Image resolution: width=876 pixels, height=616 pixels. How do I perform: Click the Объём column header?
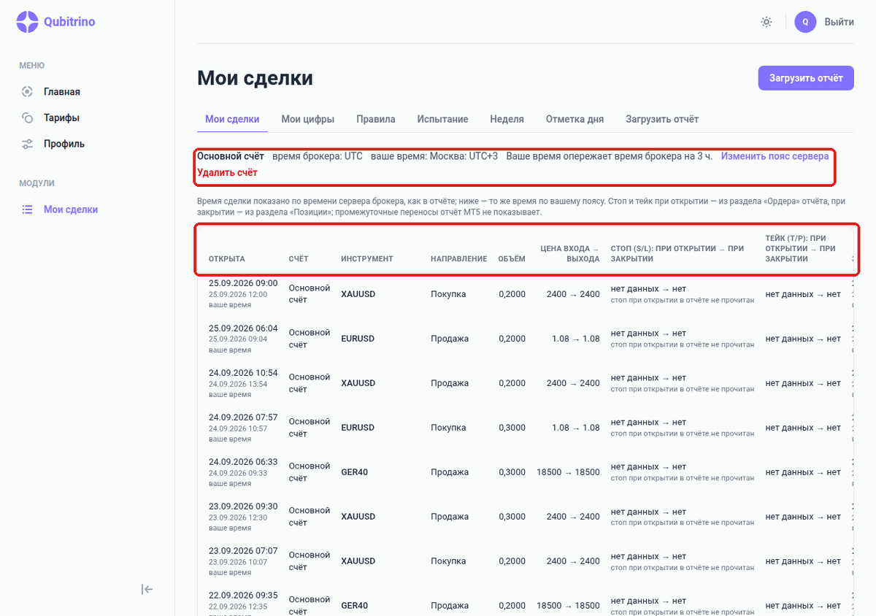(512, 259)
